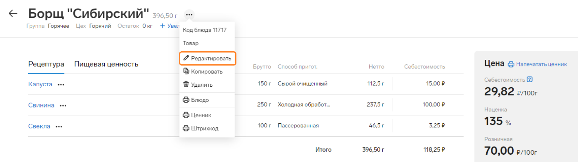578x162 pixels.
Task: Open the three-dot menu beside the dish title
Action: pos(189,15)
